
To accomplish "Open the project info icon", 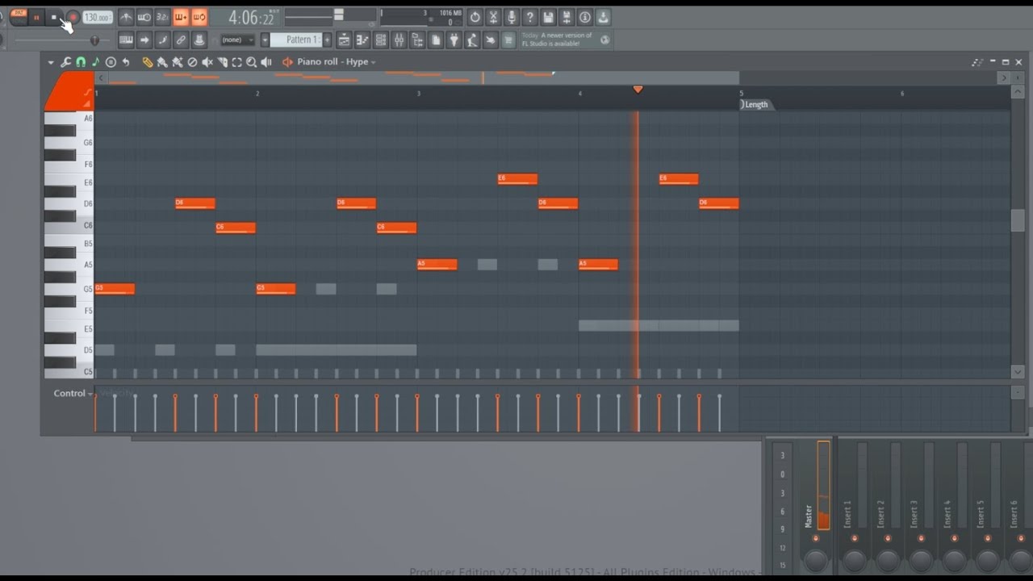I will click(x=585, y=17).
